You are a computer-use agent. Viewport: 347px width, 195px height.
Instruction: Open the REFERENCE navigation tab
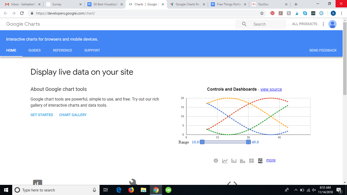[x=62, y=50]
